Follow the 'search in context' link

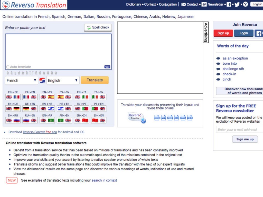(x=104, y=180)
